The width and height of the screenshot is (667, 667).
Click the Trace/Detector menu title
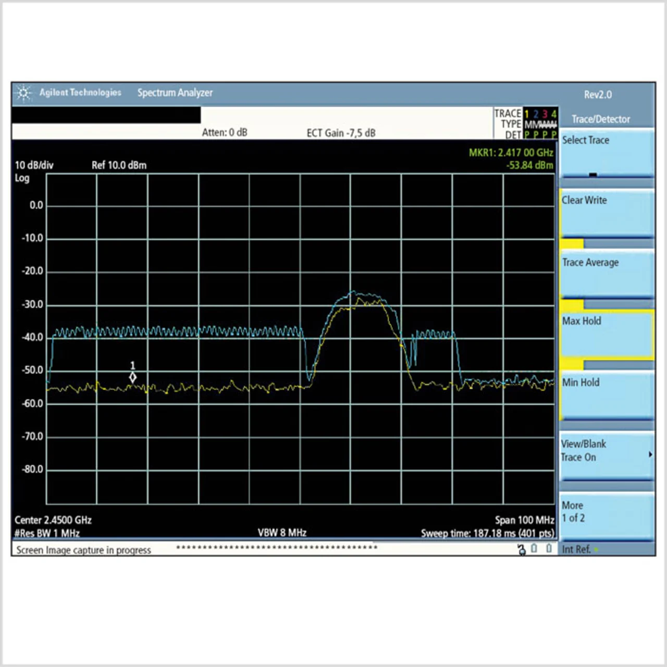coord(601,119)
